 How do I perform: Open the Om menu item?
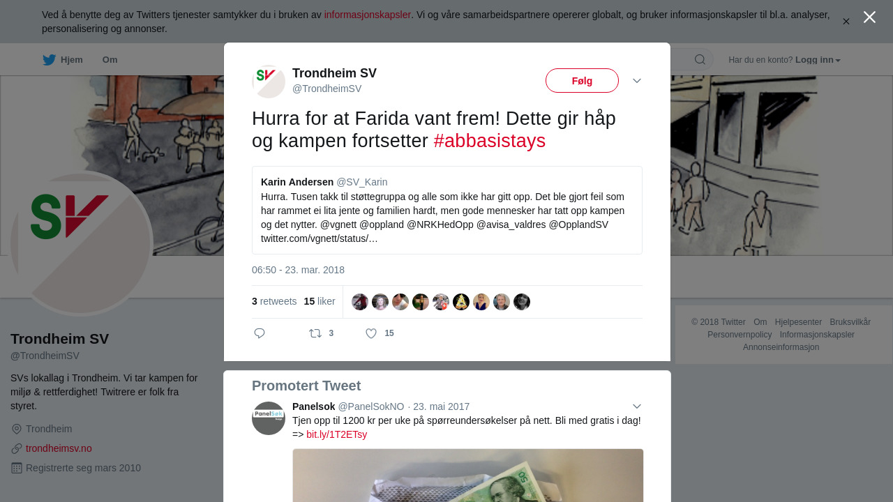click(110, 60)
